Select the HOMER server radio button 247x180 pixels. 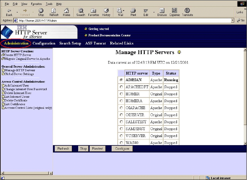(x=121, y=94)
